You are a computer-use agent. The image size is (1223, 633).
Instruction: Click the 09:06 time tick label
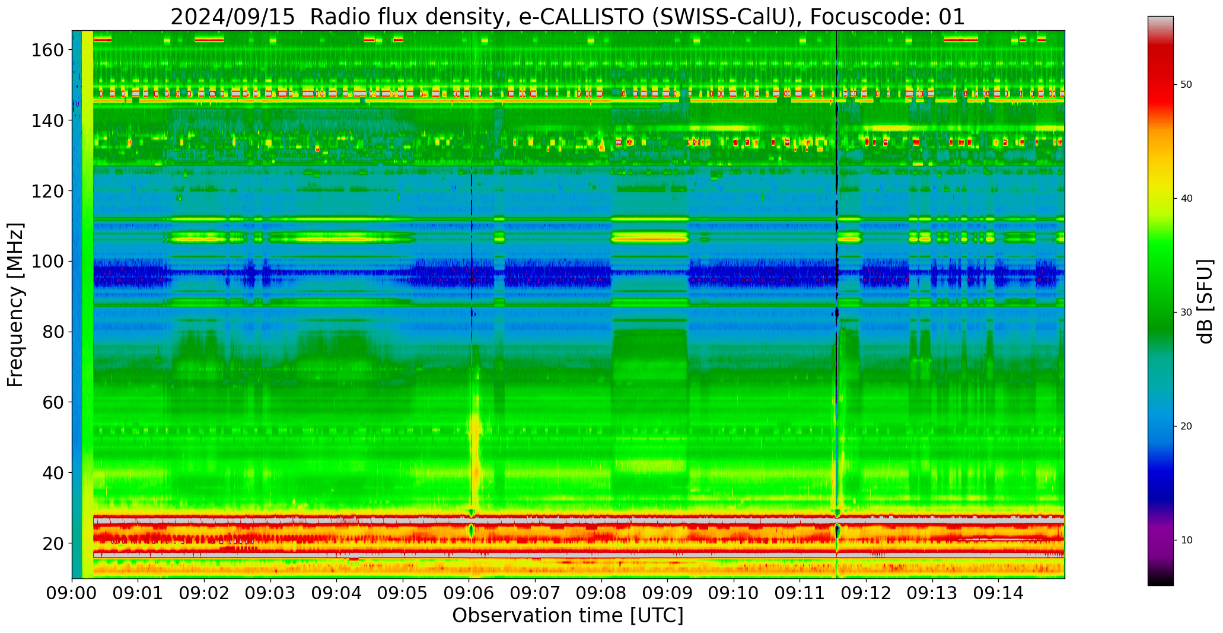pyautogui.click(x=469, y=593)
